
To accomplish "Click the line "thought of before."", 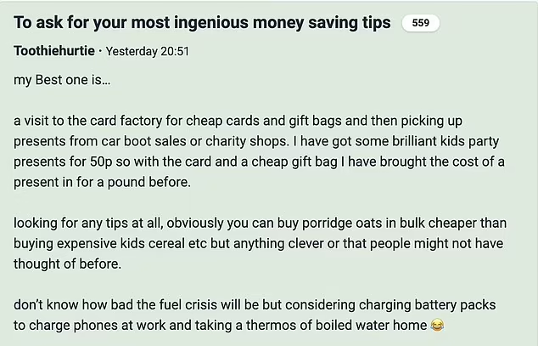I will click(67, 264).
